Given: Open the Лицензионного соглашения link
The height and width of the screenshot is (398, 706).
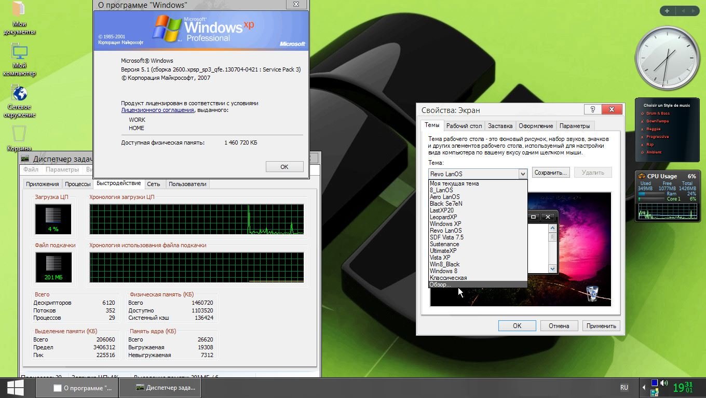Looking at the screenshot, I should pyautogui.click(x=157, y=110).
